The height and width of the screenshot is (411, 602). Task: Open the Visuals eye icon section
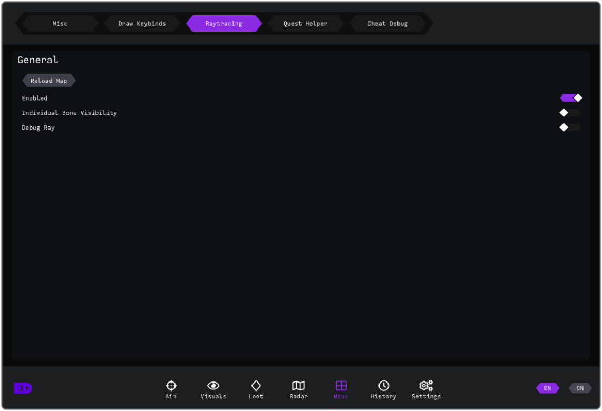coord(213,390)
